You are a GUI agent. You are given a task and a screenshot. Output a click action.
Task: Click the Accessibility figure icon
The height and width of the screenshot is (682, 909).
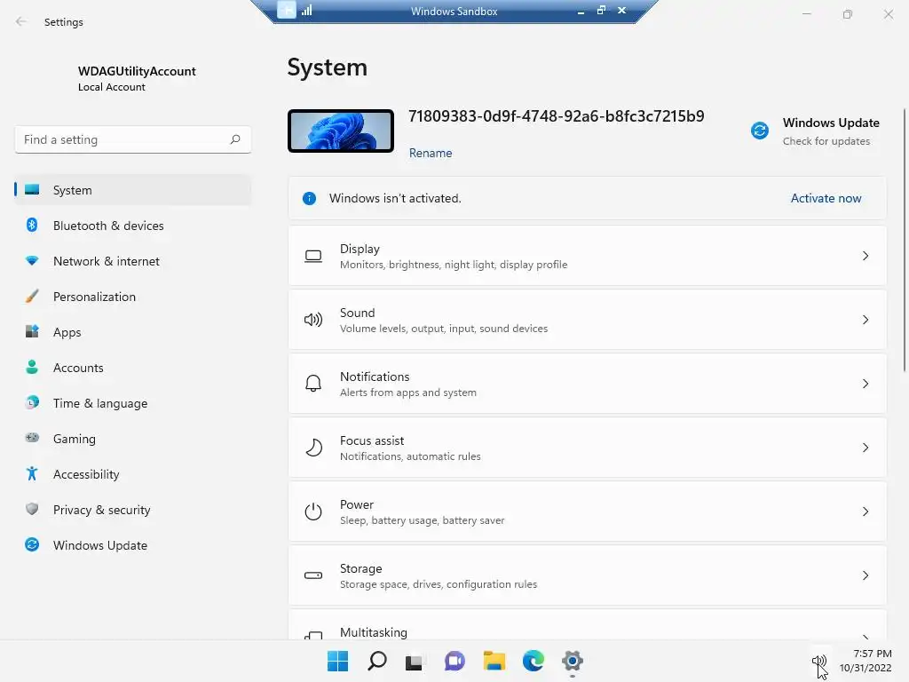32,474
